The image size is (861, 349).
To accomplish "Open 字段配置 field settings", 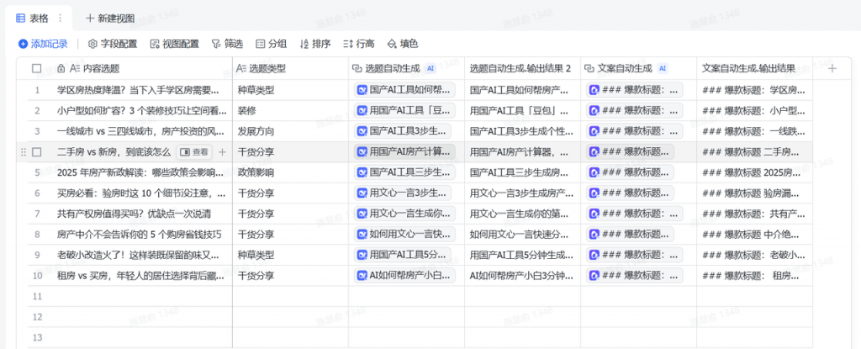I will tap(113, 44).
